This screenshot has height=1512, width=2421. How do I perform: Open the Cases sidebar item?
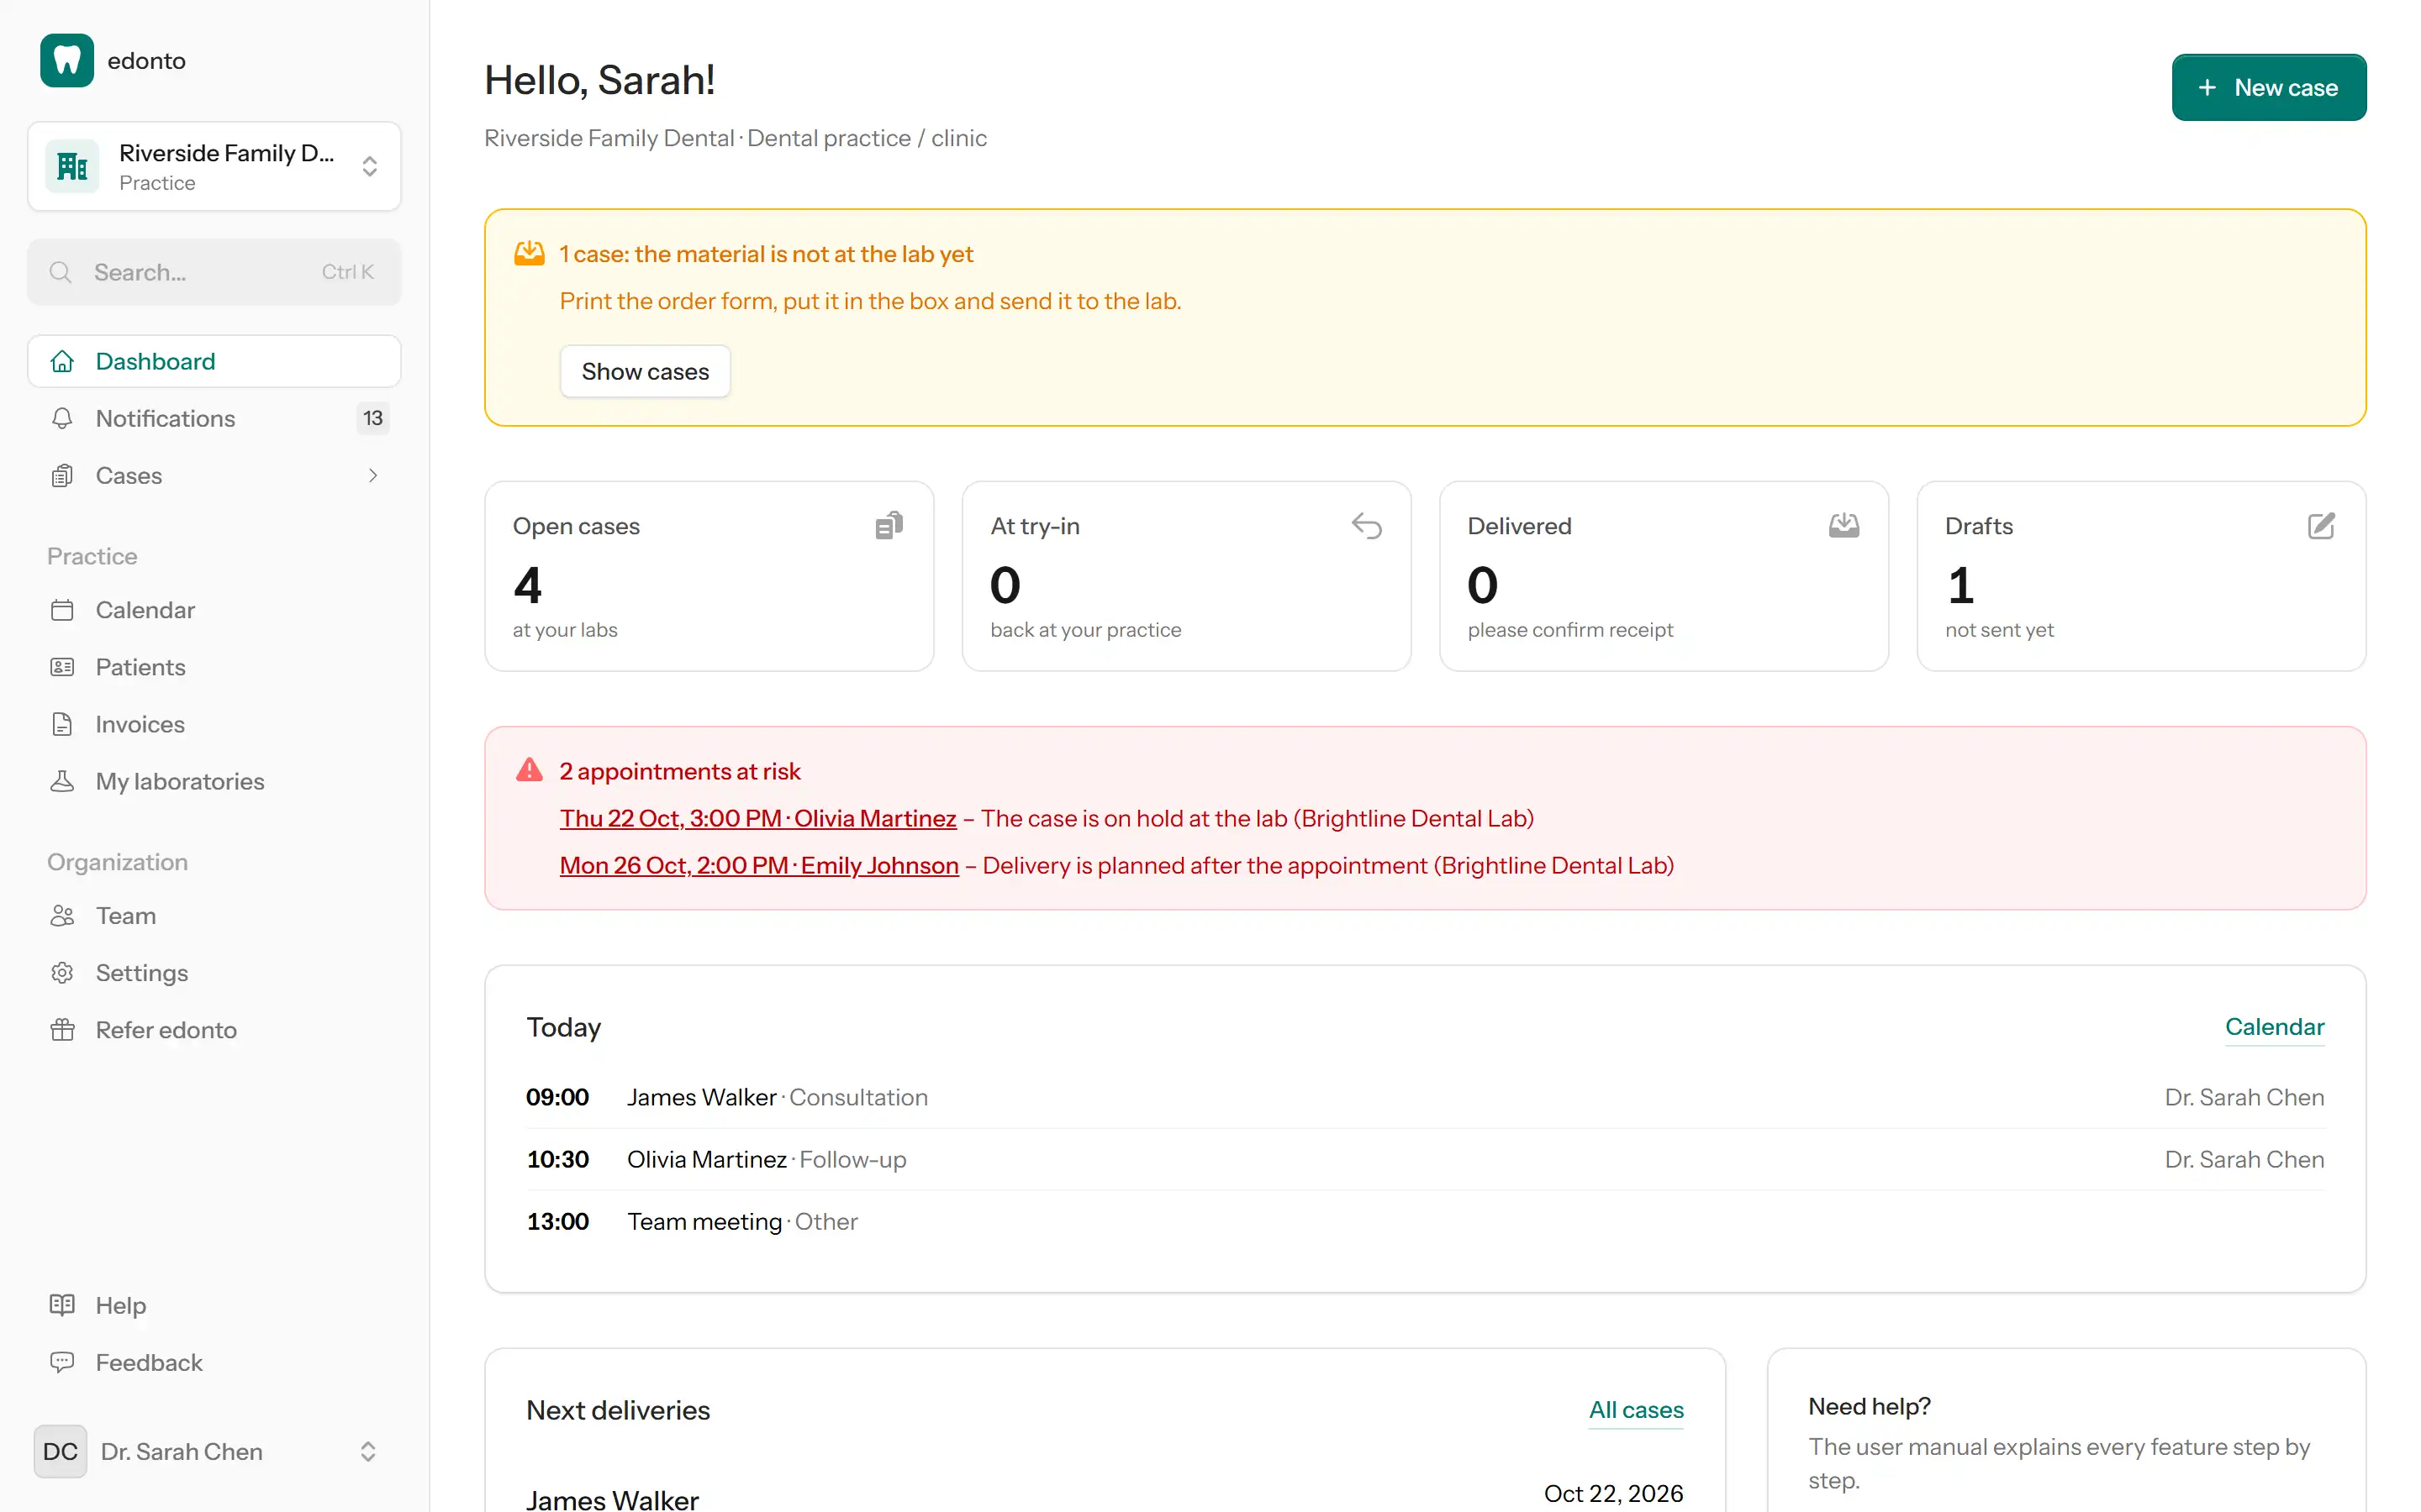pos(214,475)
